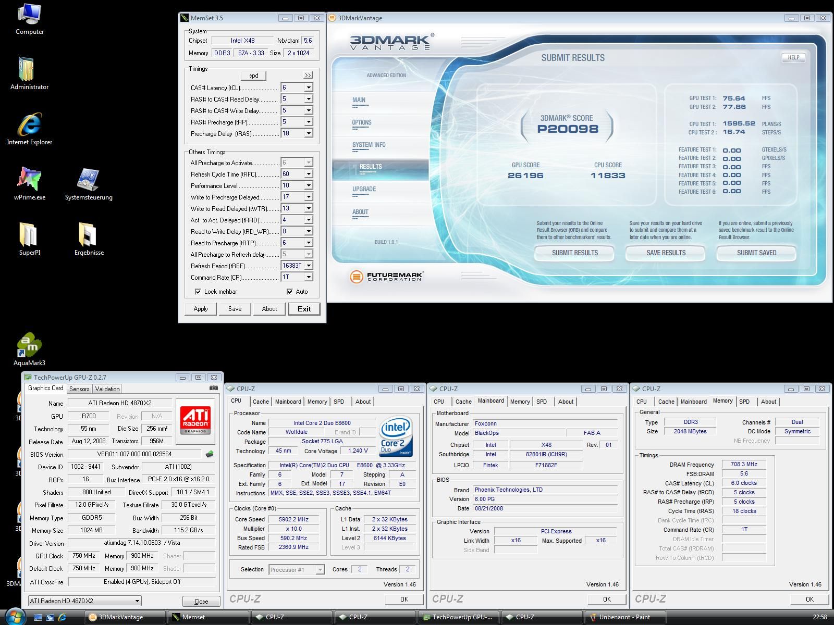Click MemSet timings expand arrows button
Image resolution: width=834 pixels, height=625 pixels.
pyautogui.click(x=308, y=76)
